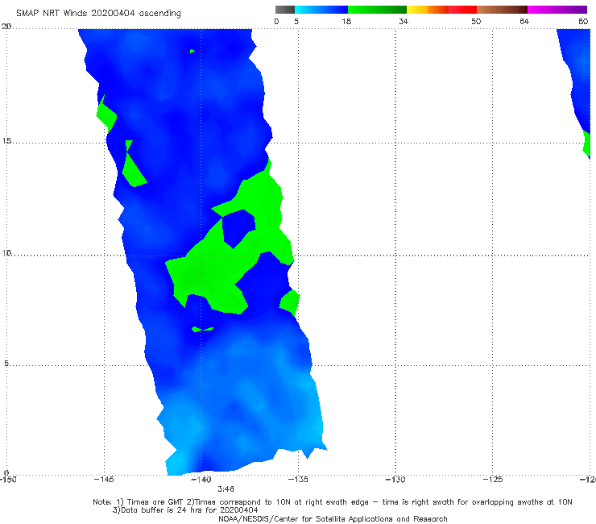
Task: Select the brown 50–64 color bar segment
Action: pyautogui.click(x=502, y=10)
